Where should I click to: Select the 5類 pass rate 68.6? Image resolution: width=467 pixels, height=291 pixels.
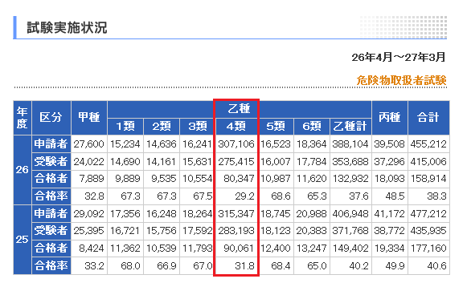point(276,196)
